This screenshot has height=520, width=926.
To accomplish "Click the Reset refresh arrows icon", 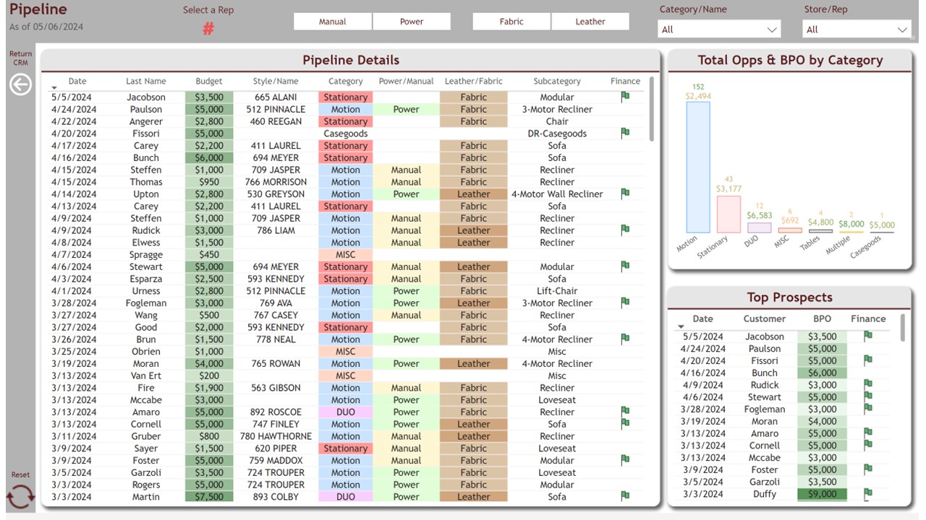I will 20,497.
